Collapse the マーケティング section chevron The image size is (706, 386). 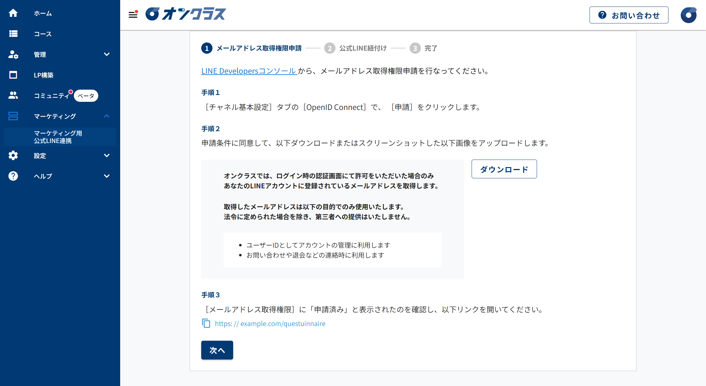(x=107, y=116)
